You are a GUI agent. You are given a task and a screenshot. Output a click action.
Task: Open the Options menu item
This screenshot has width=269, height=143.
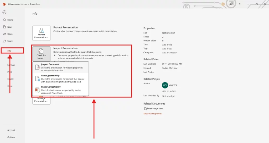[x=11, y=137]
